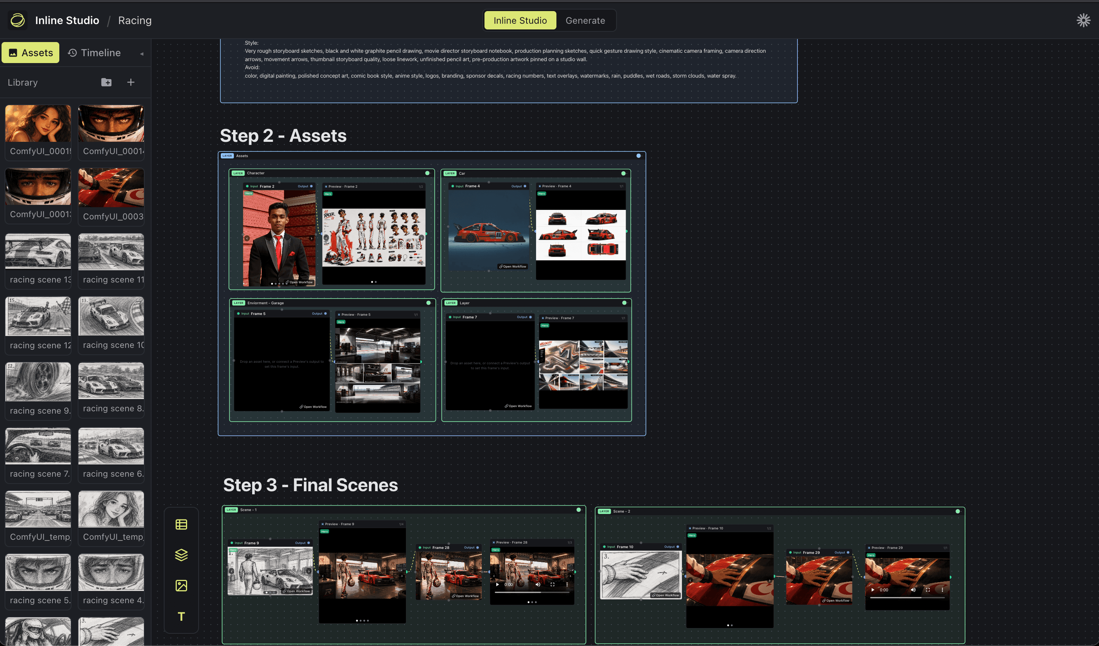The height and width of the screenshot is (646, 1099).
Task: Click the plus icon to add asset
Action: pyautogui.click(x=131, y=82)
